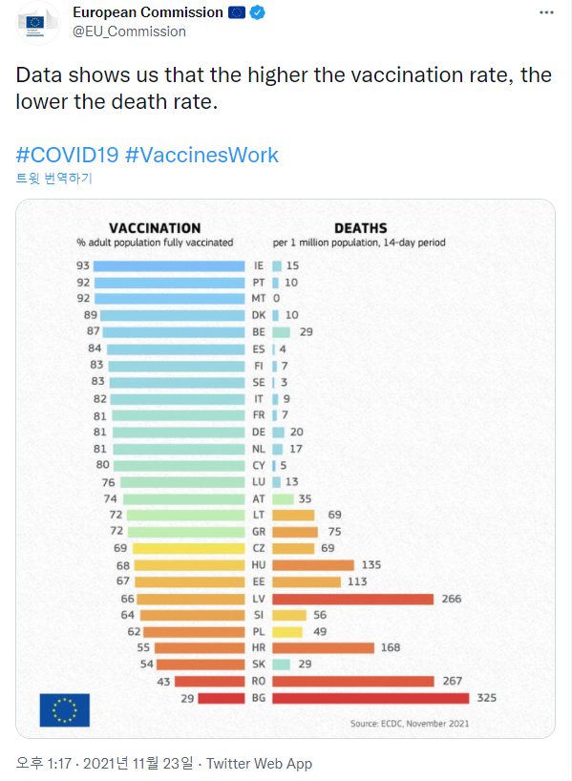Click the yellow CZ vaccination bar 69
Image resolution: width=572 pixels, height=781 pixels.
click(188, 548)
